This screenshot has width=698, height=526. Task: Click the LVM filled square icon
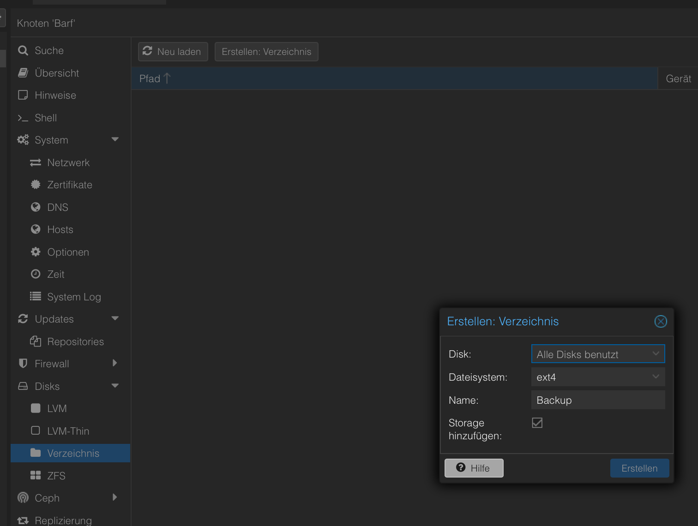36,408
